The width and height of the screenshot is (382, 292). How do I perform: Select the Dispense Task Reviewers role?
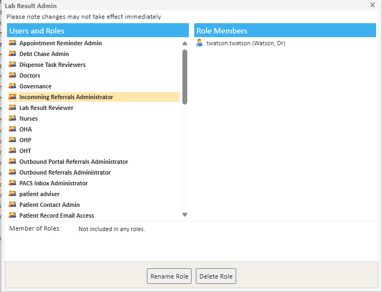tap(52, 65)
